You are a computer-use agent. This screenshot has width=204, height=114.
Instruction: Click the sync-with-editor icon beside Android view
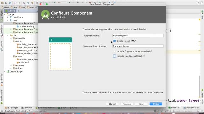click(18, 11)
